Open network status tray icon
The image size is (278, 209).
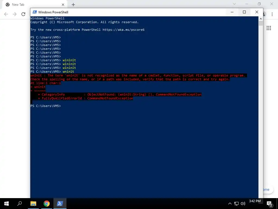[x=236, y=204]
